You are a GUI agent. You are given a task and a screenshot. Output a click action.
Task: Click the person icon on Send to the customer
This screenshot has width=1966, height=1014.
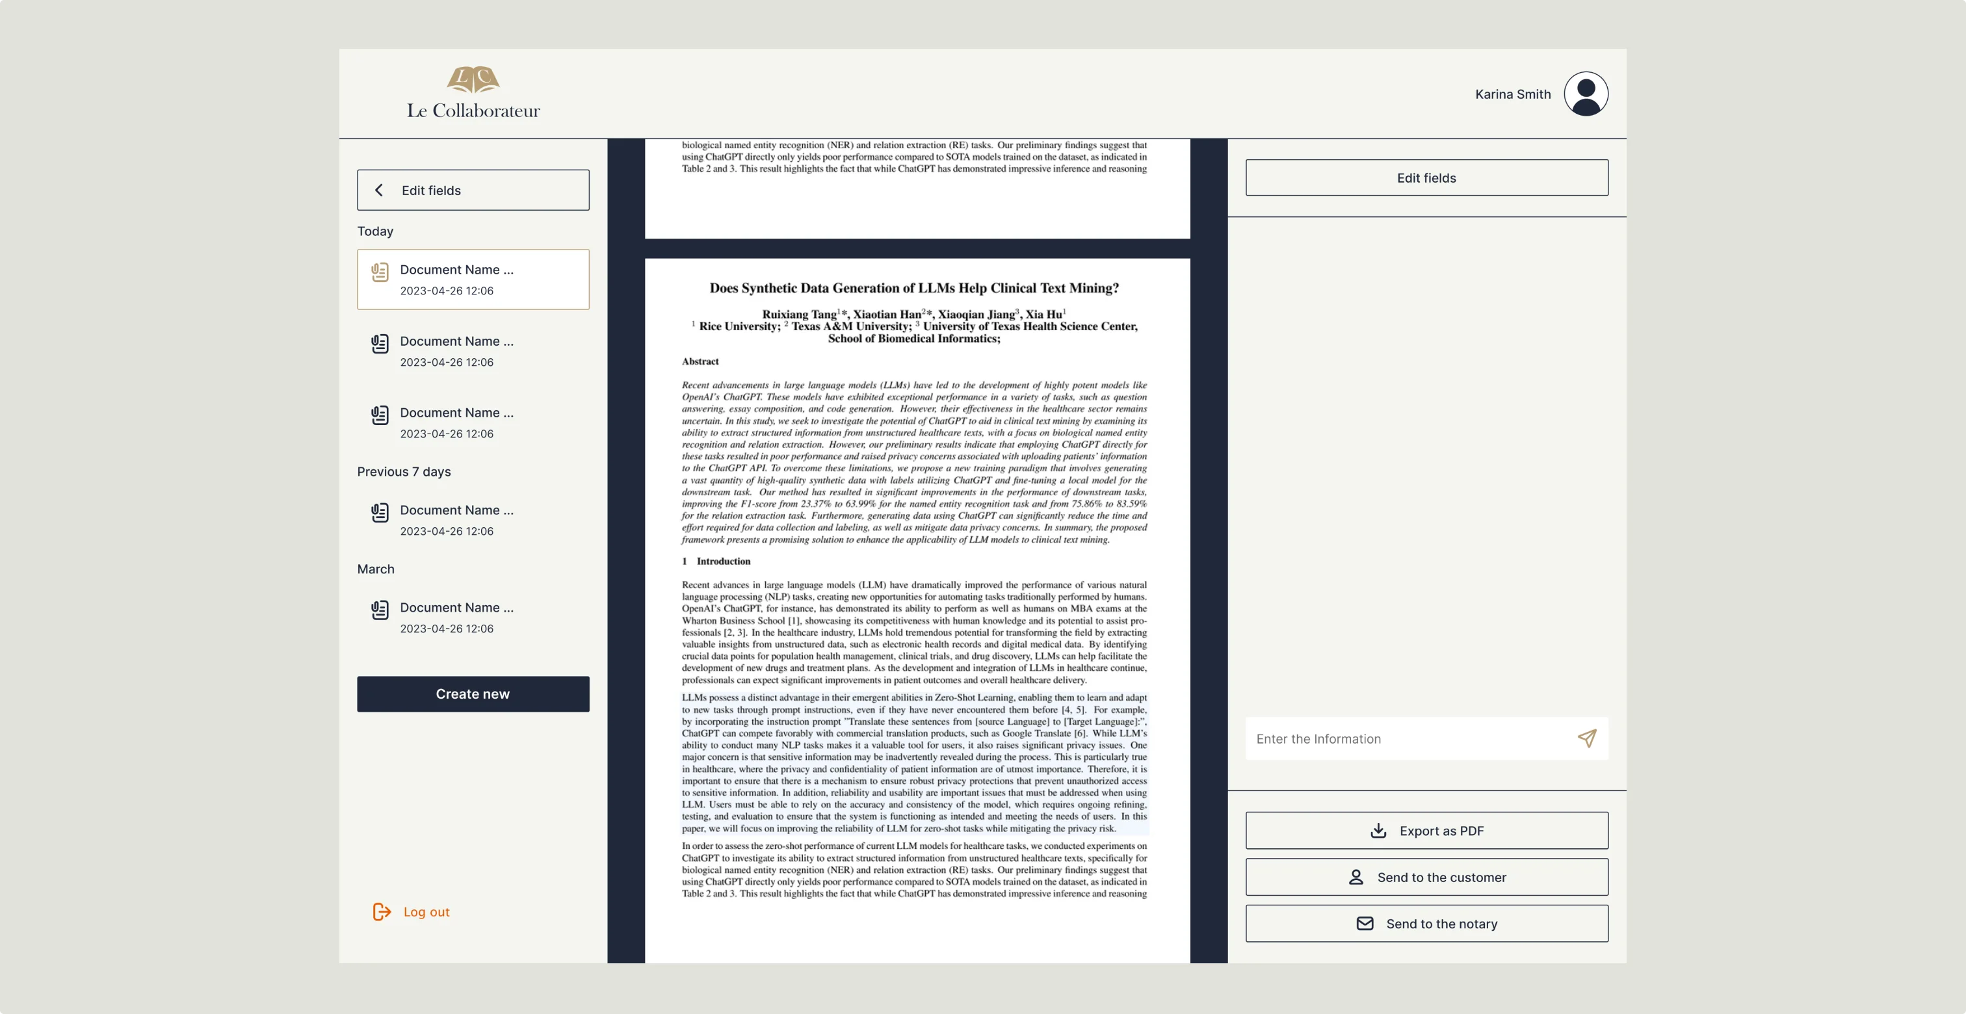pos(1356,877)
